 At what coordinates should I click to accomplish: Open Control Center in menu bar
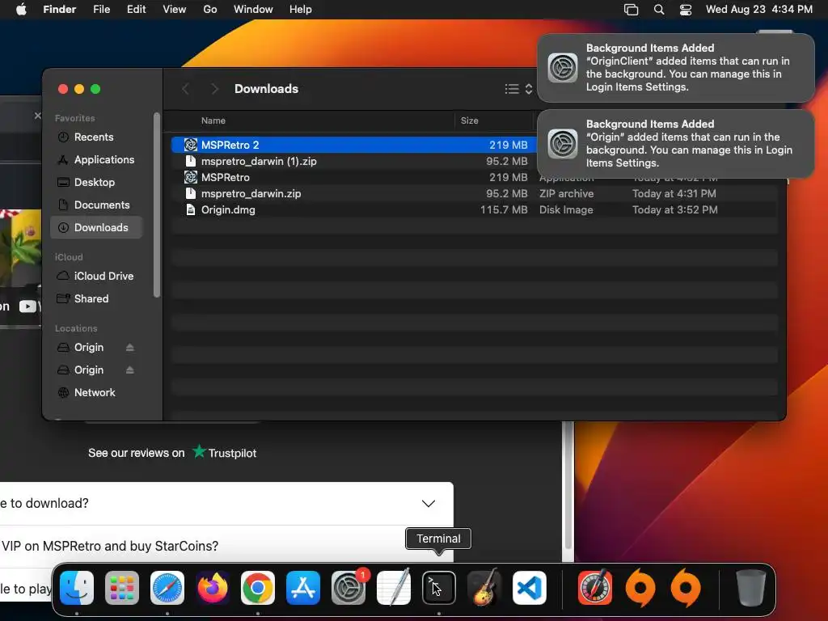click(x=686, y=10)
